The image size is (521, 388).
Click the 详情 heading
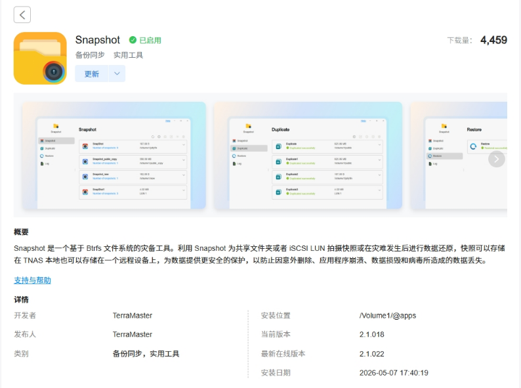[x=21, y=299]
